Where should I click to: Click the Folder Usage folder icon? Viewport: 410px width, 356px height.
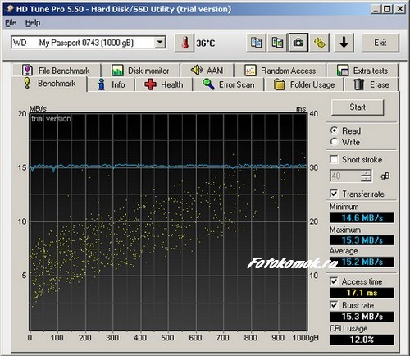point(280,84)
